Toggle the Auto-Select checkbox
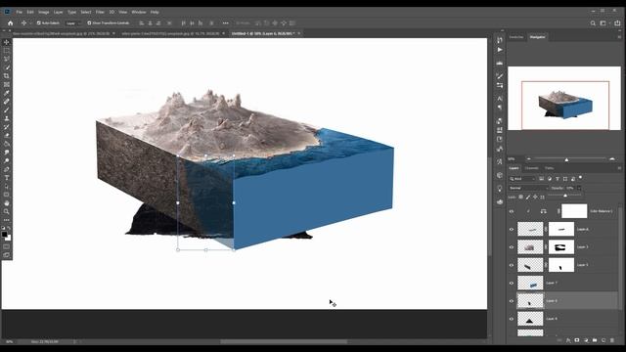 click(39, 23)
